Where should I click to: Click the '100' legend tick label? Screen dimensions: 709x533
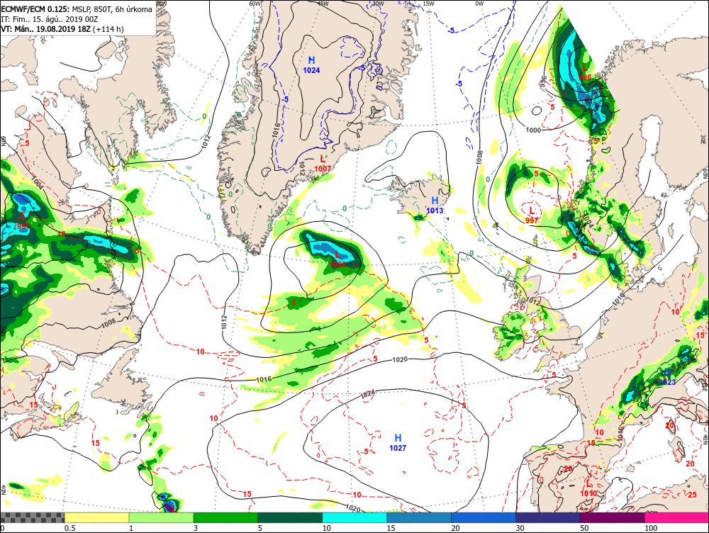tap(651, 527)
